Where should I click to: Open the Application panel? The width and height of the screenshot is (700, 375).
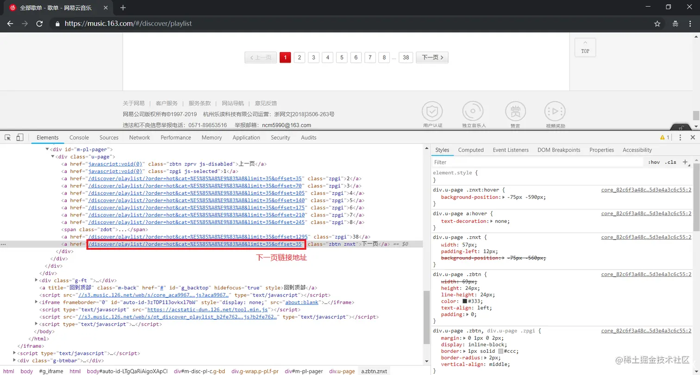[246, 137]
